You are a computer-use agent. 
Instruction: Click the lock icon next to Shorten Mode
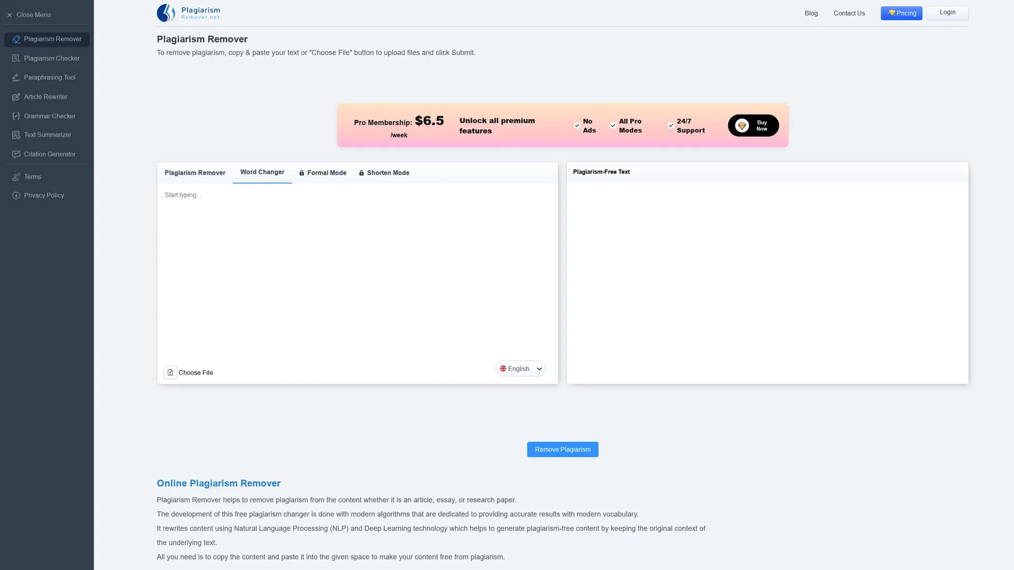point(361,173)
